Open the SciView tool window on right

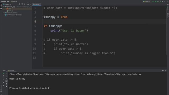point(168,16)
